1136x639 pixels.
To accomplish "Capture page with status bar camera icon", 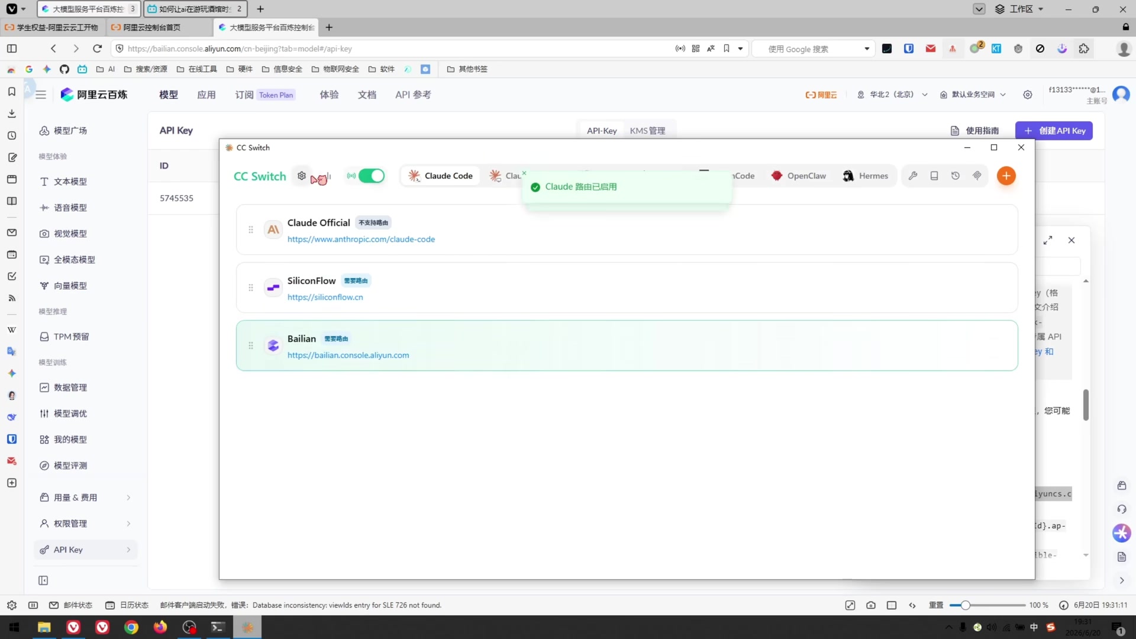I will 871,605.
